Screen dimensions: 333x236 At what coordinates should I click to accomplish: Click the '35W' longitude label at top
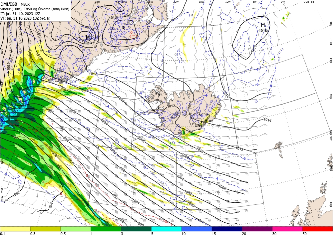click(x=98, y=1)
